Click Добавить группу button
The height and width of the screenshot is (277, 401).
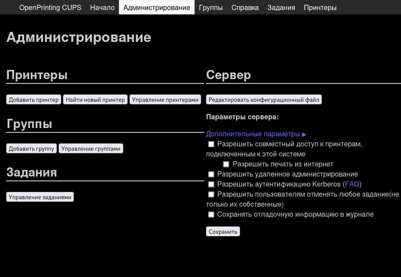31,148
